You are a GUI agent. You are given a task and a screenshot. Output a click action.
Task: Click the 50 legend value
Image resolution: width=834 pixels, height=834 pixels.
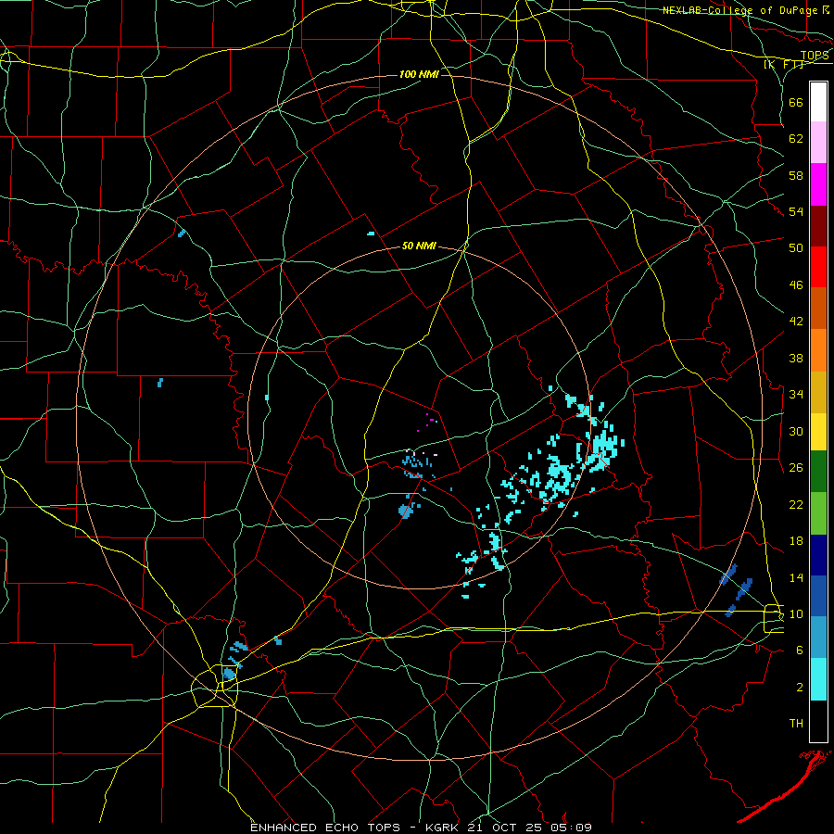[x=796, y=248]
